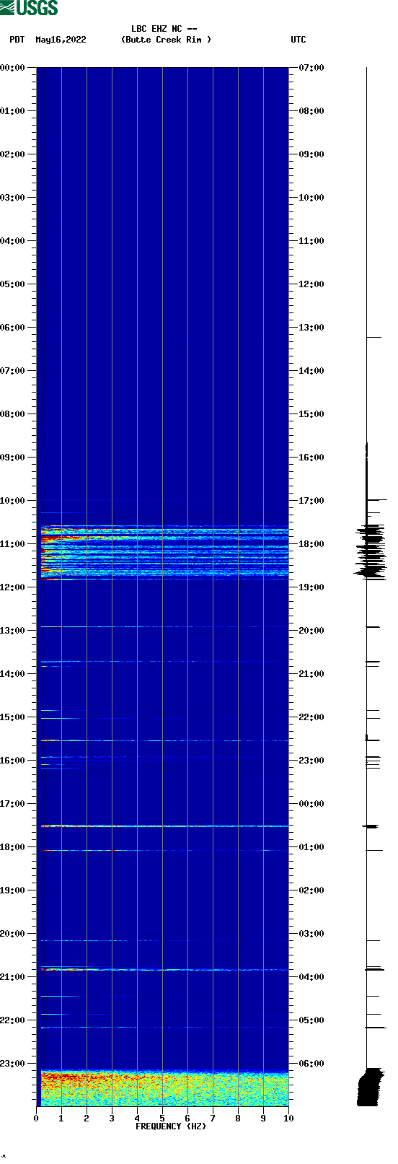Click the UTC time label '12:00'

coord(311,284)
